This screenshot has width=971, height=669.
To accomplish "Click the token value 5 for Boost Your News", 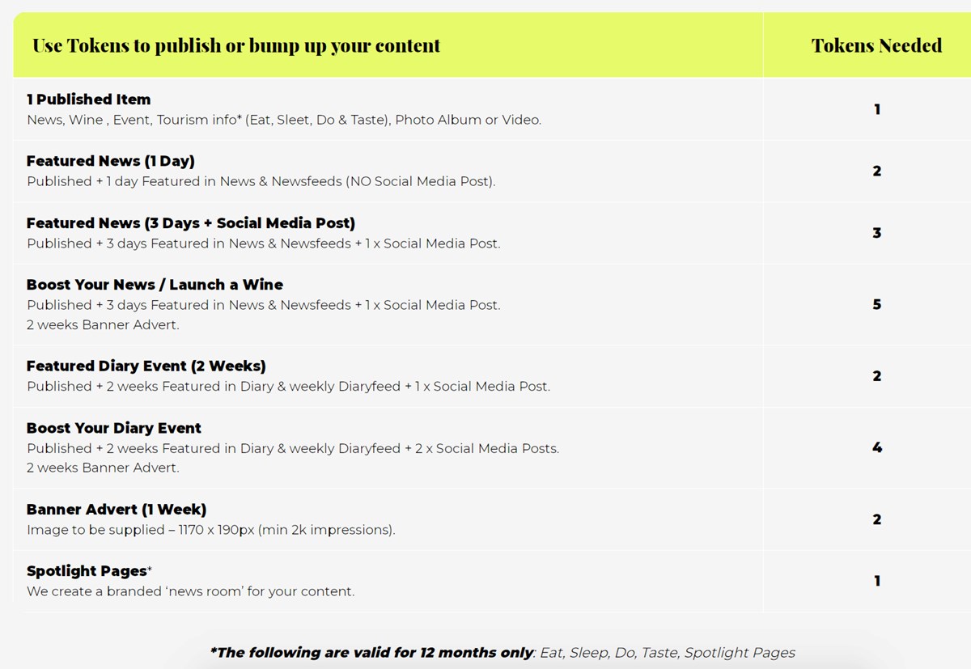I will (876, 305).
